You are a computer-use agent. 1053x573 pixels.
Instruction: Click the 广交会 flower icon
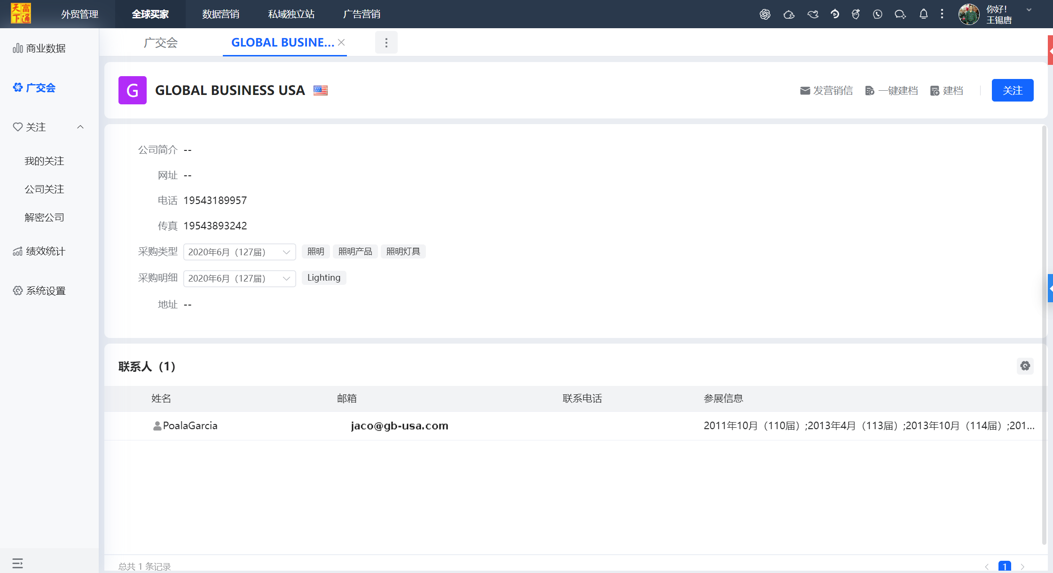18,87
